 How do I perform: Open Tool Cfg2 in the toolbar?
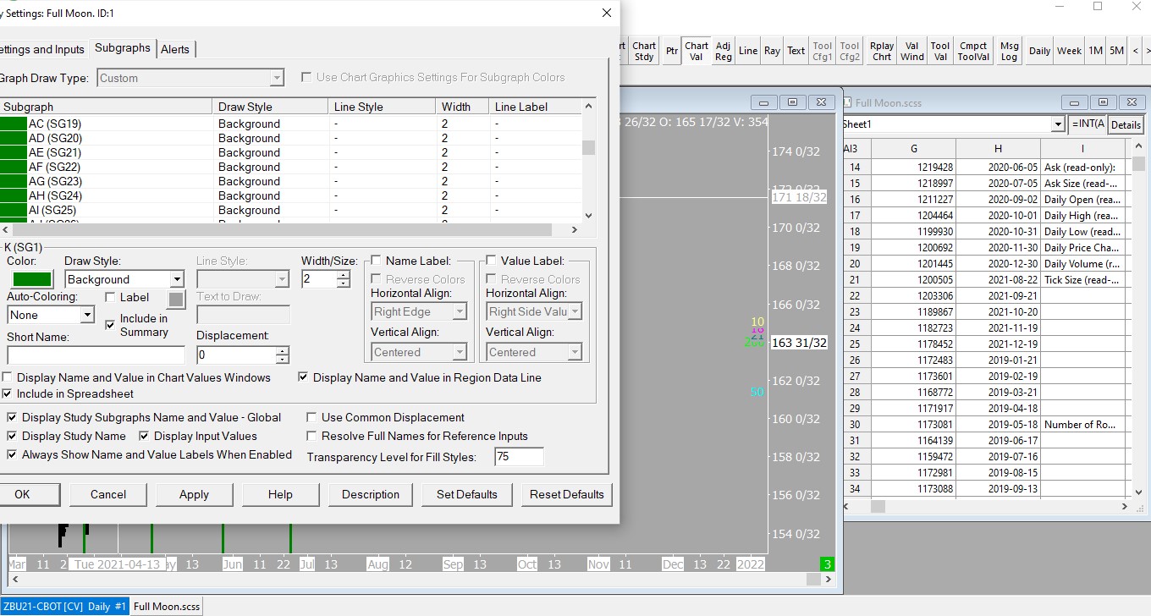(850, 52)
